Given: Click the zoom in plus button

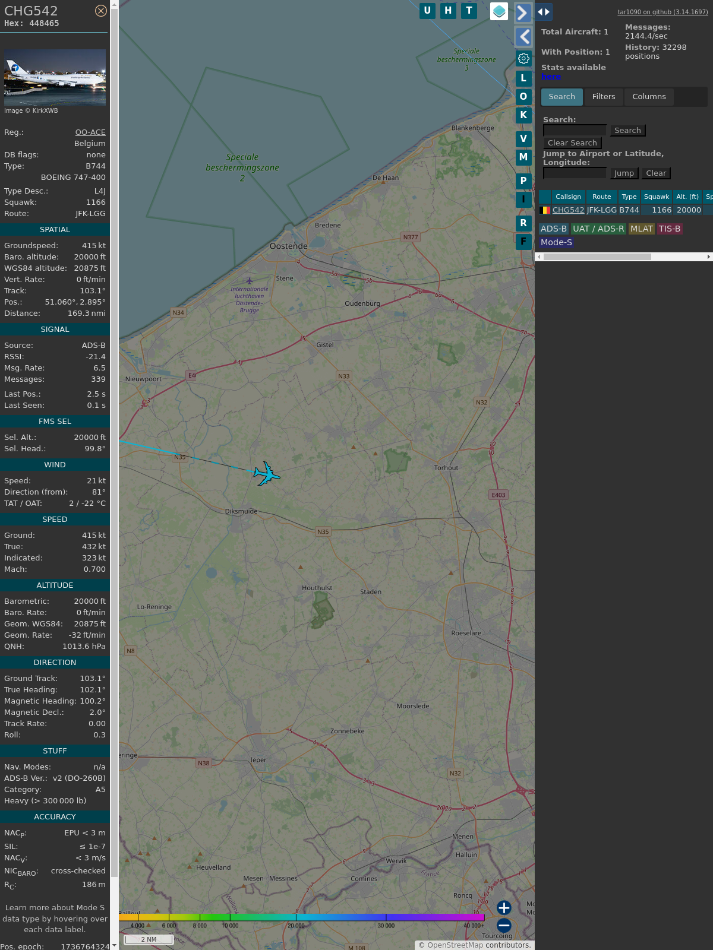Looking at the screenshot, I should click(504, 908).
